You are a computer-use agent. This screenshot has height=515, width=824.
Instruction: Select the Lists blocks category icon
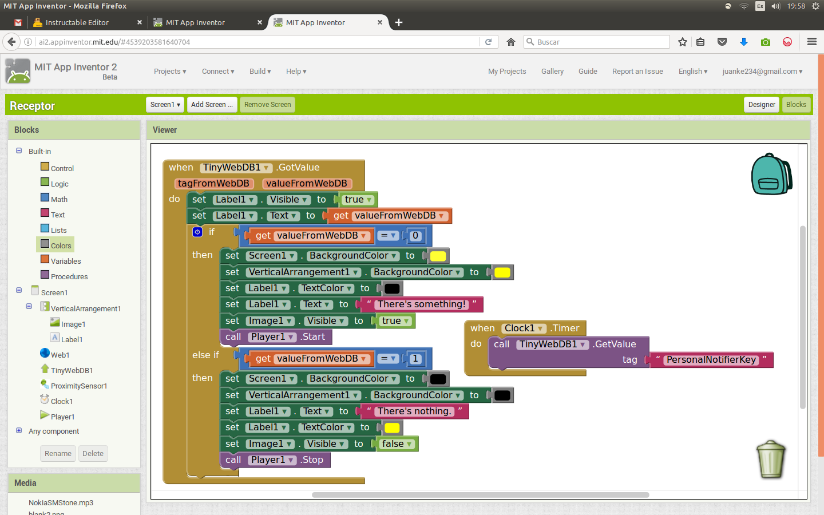click(45, 228)
